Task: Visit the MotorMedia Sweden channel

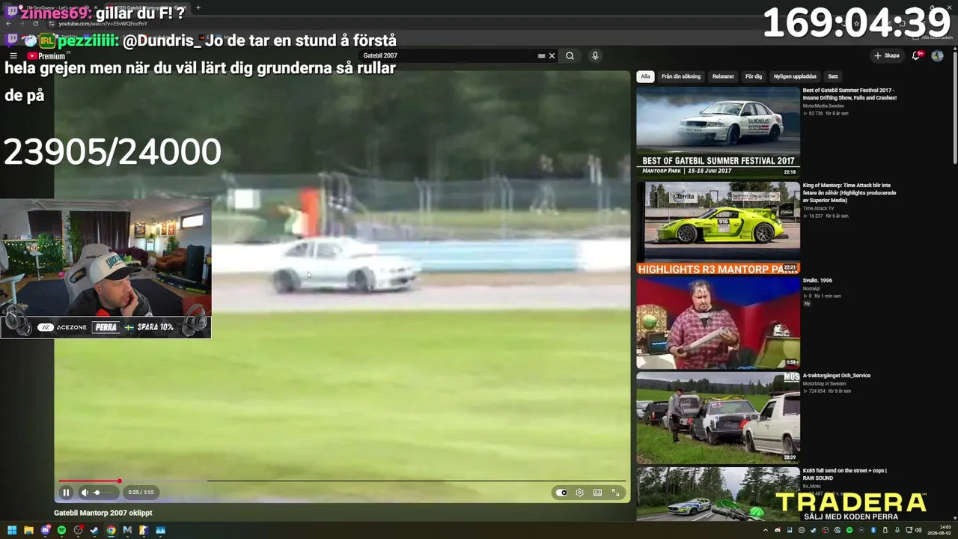Action: pyautogui.click(x=825, y=106)
